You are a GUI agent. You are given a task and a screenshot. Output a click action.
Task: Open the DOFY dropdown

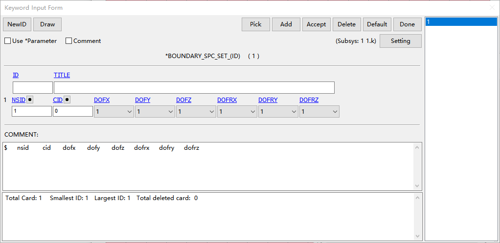point(155,112)
